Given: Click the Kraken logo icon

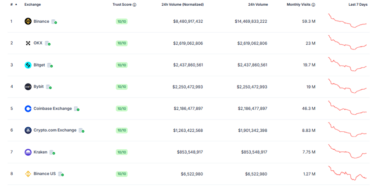Looking at the screenshot, I should click(x=28, y=152).
